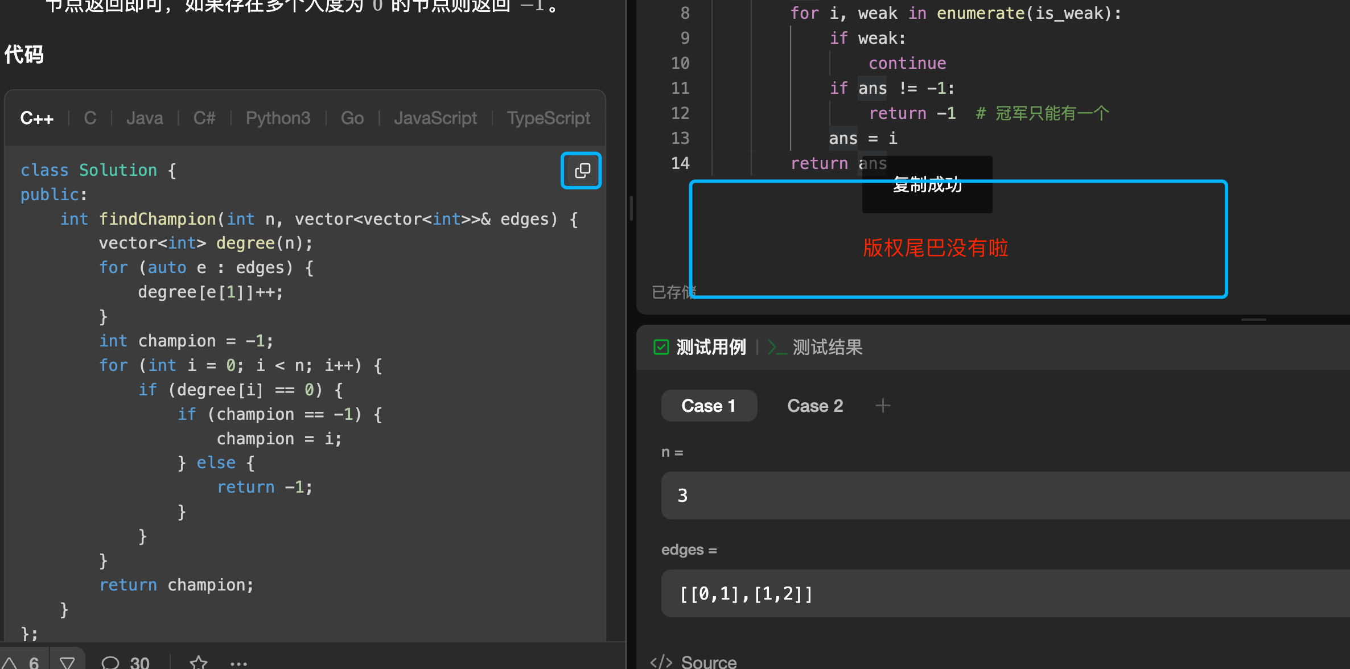
Task: Select the Java code tab
Action: point(145,118)
